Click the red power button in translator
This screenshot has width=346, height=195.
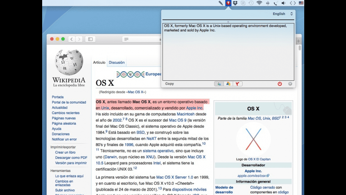pyautogui.click(x=280, y=84)
